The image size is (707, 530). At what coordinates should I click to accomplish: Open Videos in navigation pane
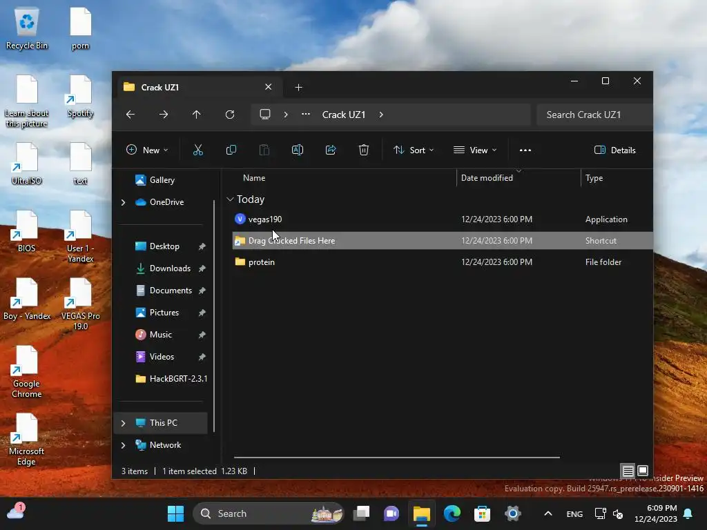pos(155,357)
